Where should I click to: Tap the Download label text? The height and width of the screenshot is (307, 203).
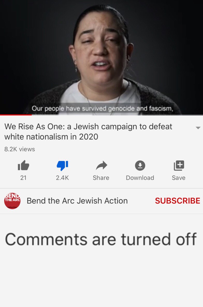coord(140,178)
